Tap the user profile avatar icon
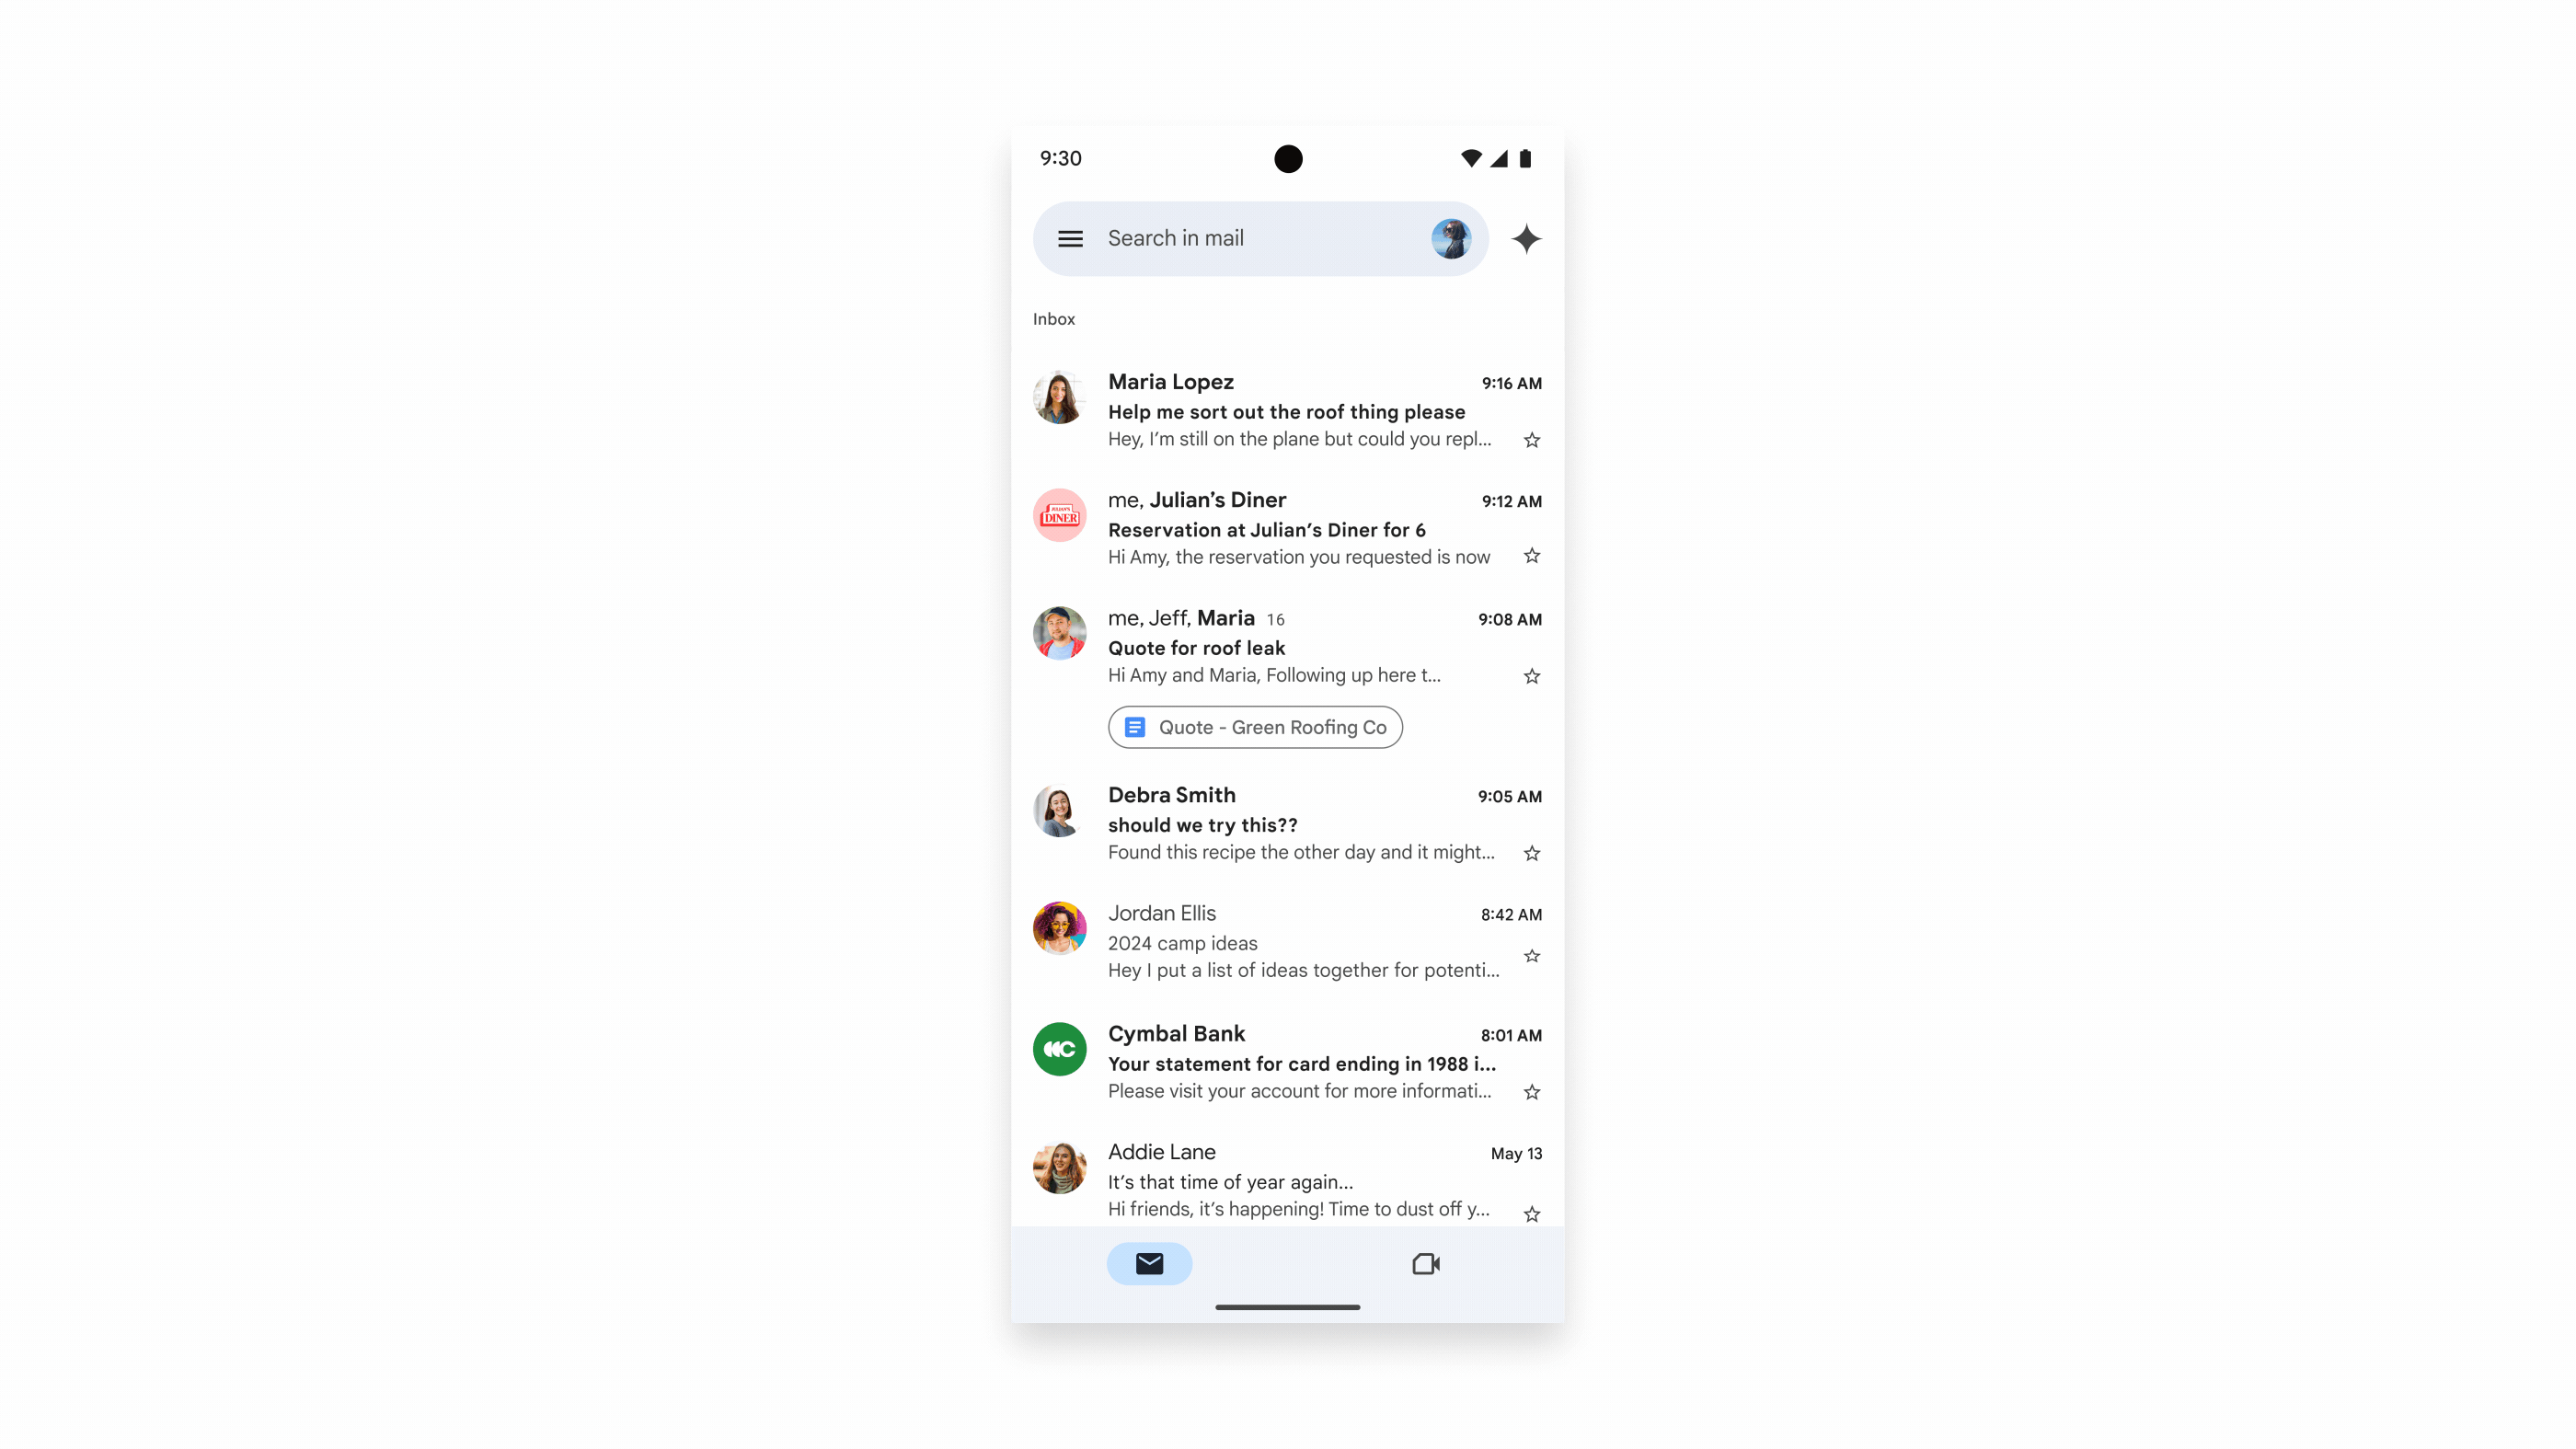The height and width of the screenshot is (1449, 2576). pos(1451,237)
